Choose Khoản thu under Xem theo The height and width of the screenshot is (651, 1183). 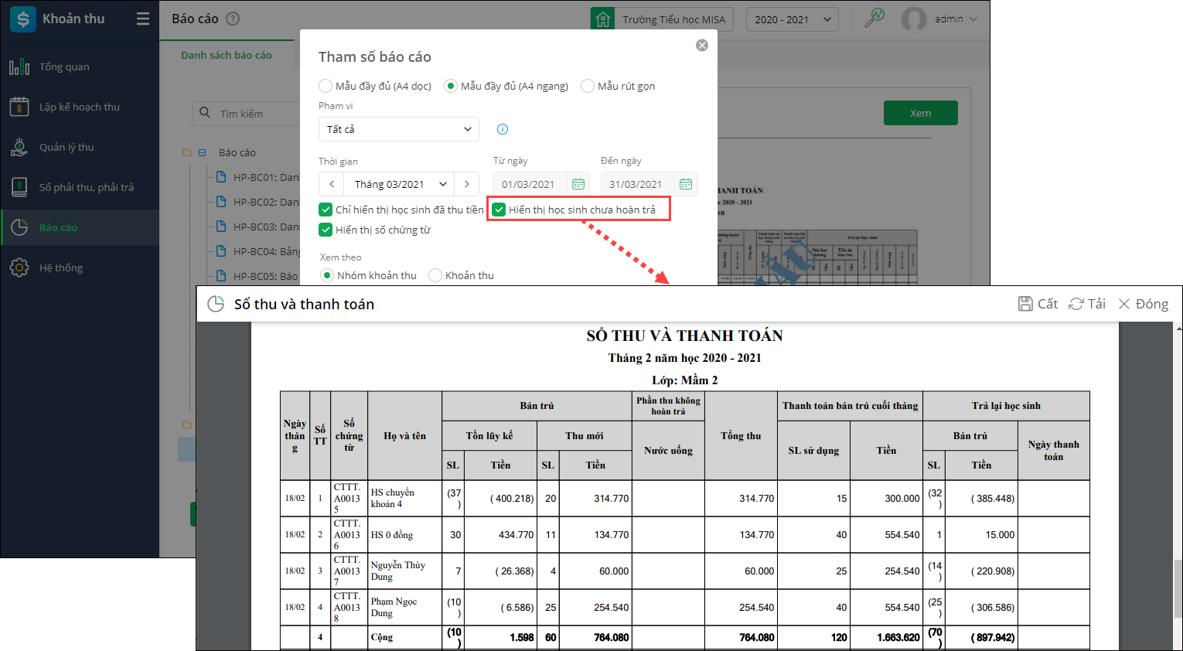[435, 275]
